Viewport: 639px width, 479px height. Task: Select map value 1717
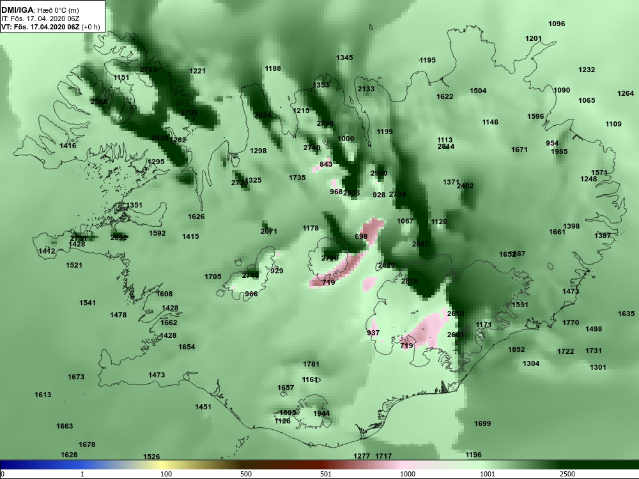383,456
